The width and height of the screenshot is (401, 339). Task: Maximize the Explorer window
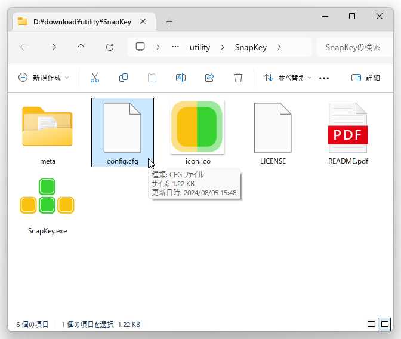click(352, 16)
